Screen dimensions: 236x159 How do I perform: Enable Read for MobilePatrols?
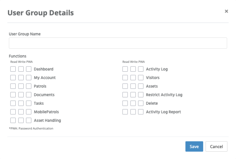click(13, 112)
